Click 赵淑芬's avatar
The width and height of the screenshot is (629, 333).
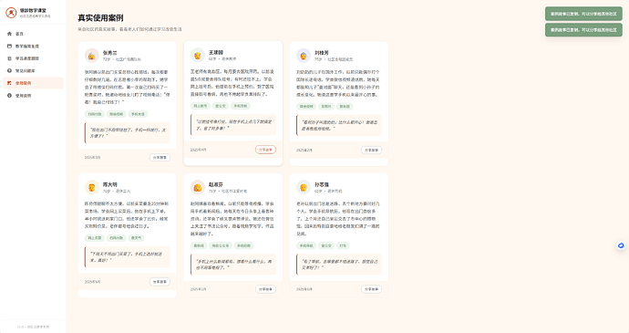[x=198, y=187]
